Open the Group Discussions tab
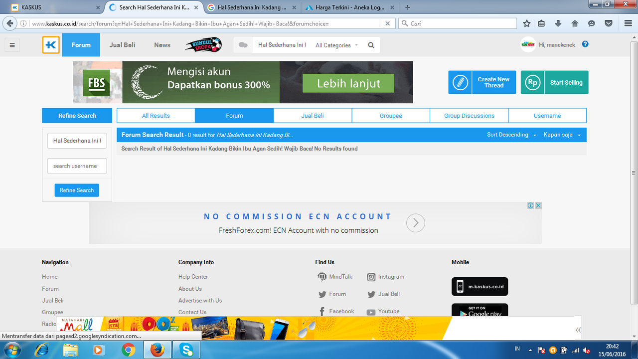Image resolution: width=638 pixels, height=359 pixels. [x=469, y=116]
